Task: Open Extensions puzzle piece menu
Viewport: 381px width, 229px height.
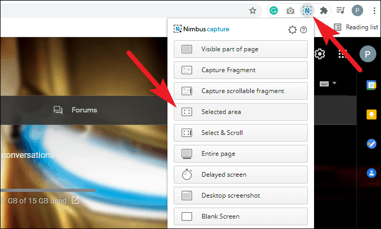Action: tap(323, 10)
